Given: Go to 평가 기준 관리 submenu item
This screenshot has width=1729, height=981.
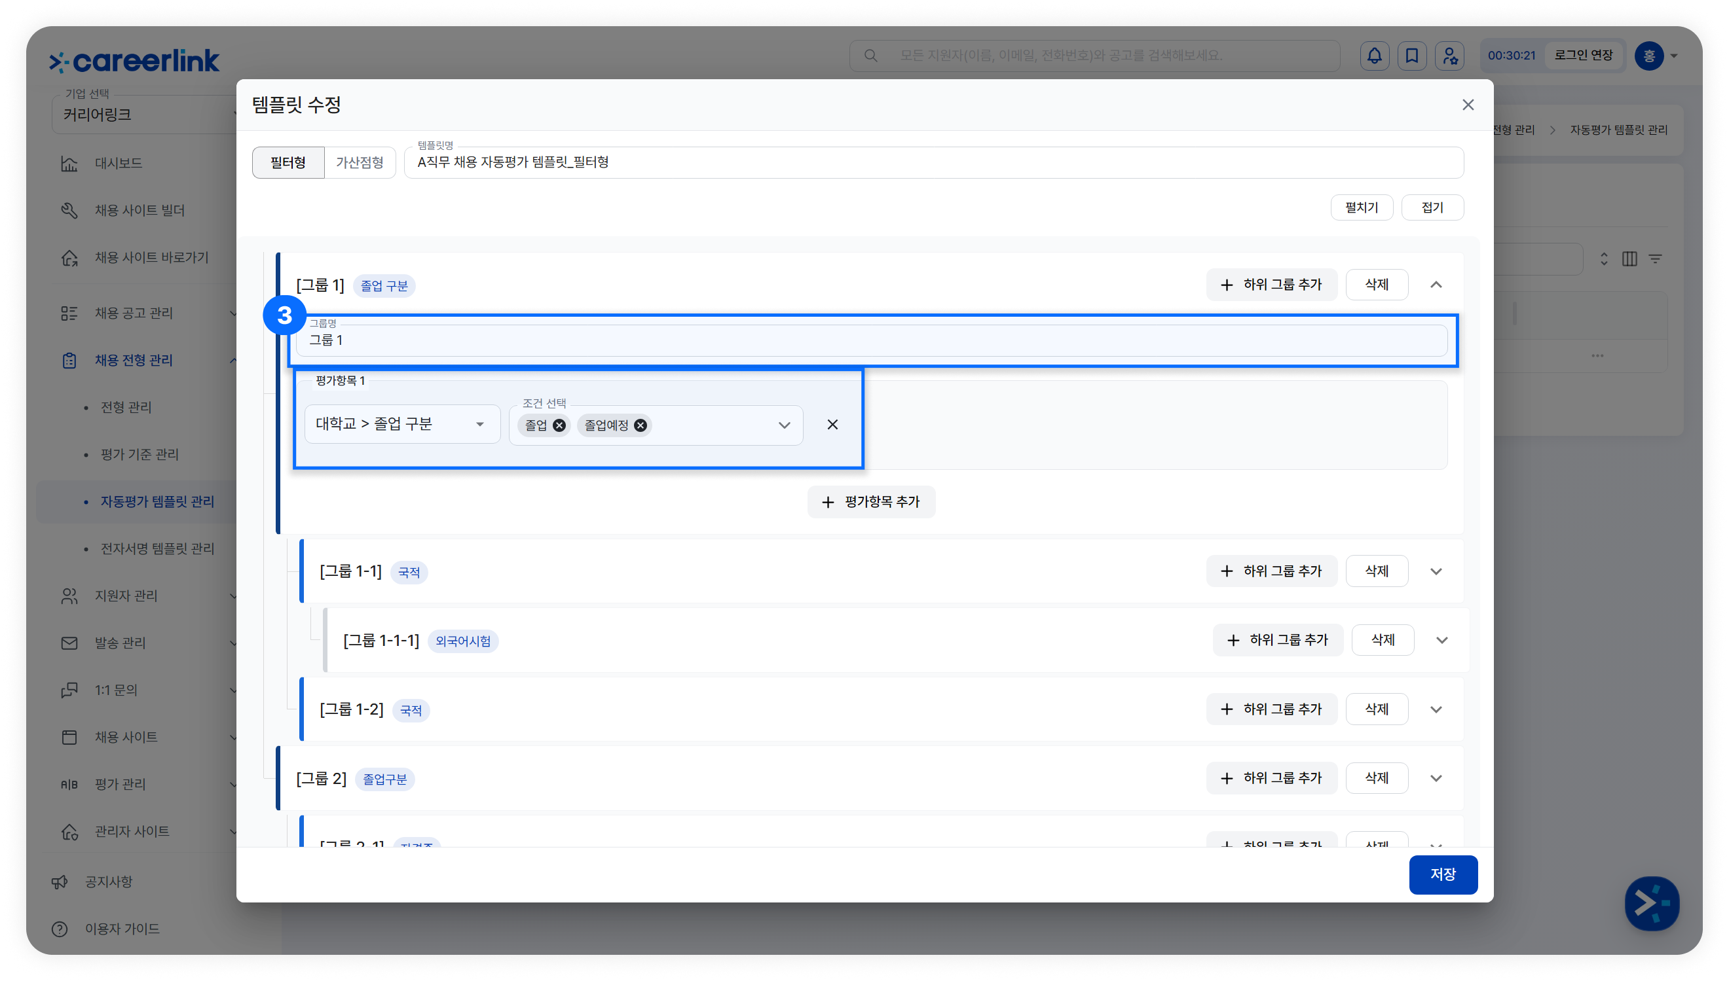Looking at the screenshot, I should coord(139,455).
